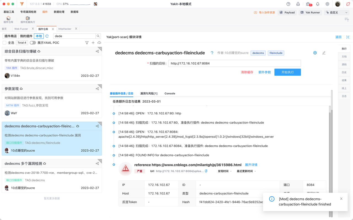Click the pinwheel icon beside CPU graph
Screen dimensions: 353x220
point(95,4)
